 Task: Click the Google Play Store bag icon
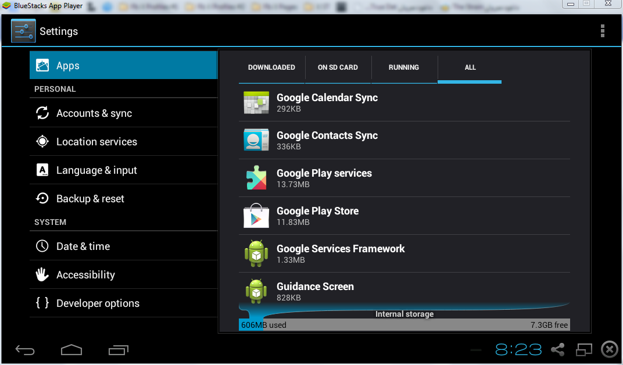(256, 216)
